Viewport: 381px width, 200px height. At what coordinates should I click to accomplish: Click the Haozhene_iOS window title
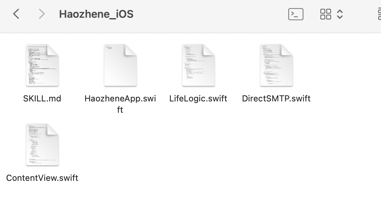(96, 14)
